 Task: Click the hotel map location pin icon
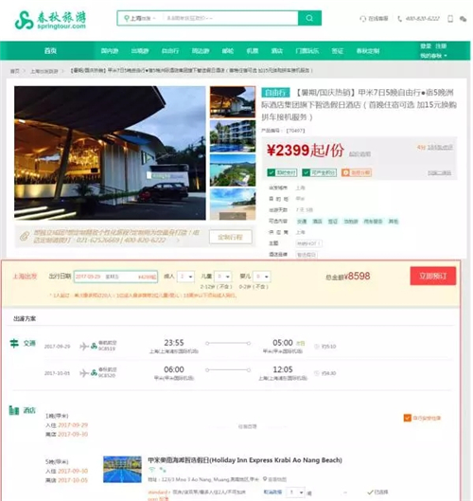265,479
